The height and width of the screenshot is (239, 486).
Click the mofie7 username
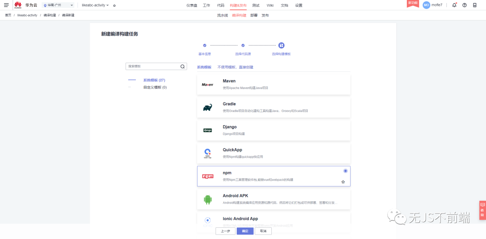point(437,5)
